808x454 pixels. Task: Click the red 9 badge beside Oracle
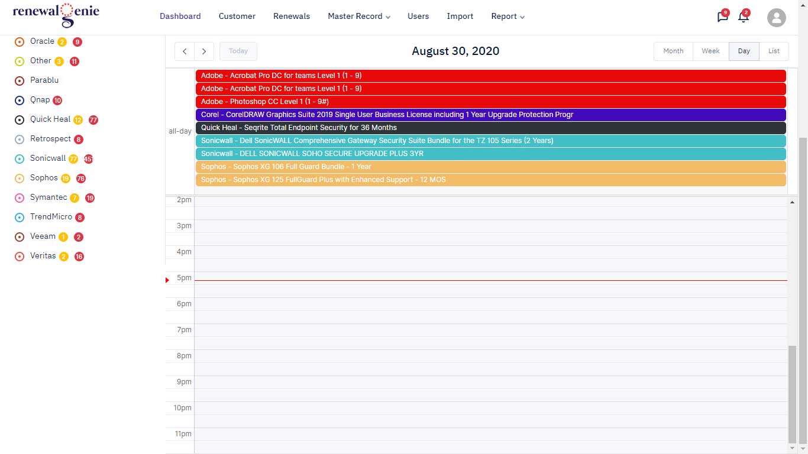(x=77, y=42)
